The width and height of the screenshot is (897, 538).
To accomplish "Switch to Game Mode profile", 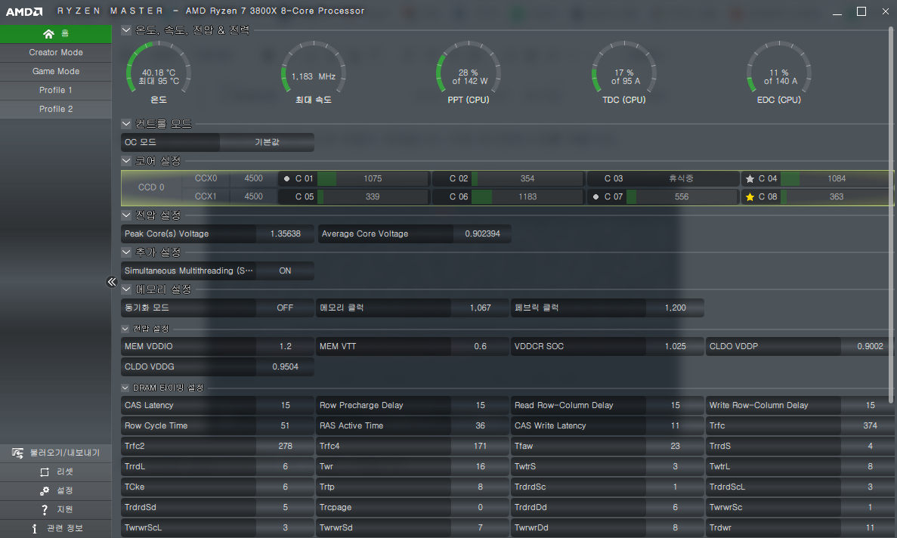I will click(x=55, y=72).
